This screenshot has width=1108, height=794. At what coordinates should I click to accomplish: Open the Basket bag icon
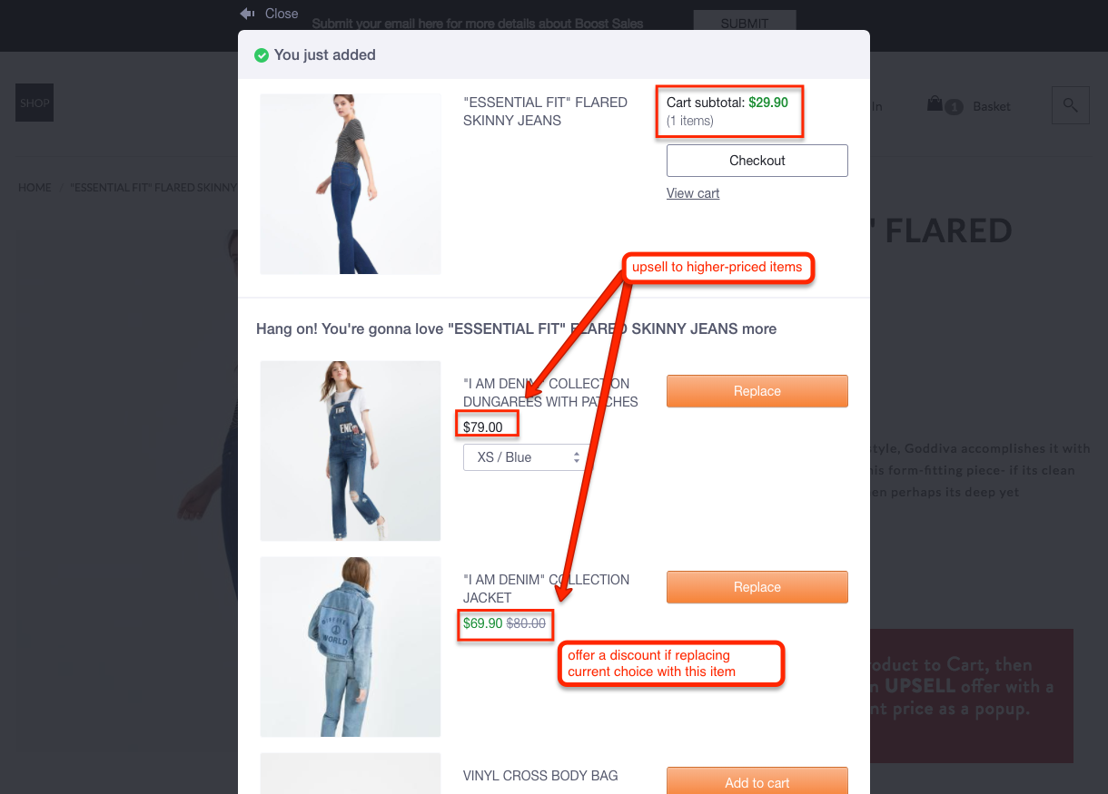click(x=935, y=104)
